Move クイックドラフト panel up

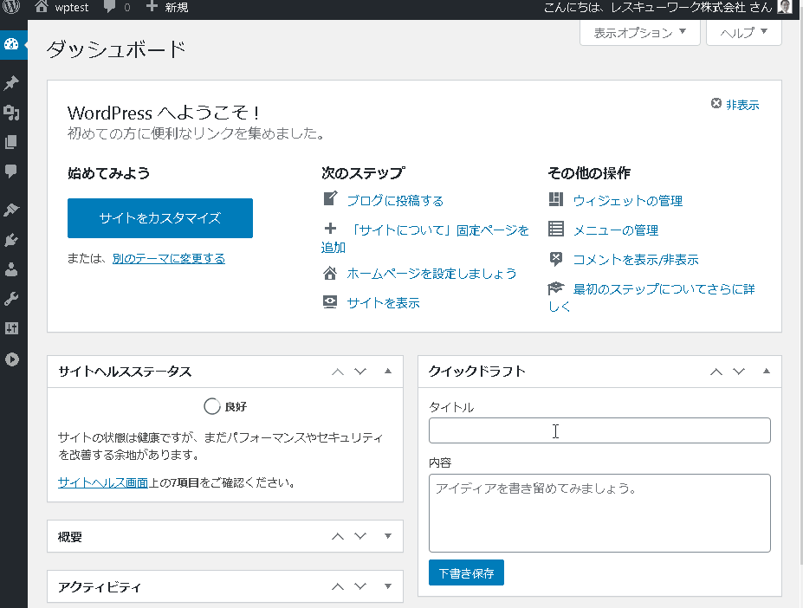point(716,372)
